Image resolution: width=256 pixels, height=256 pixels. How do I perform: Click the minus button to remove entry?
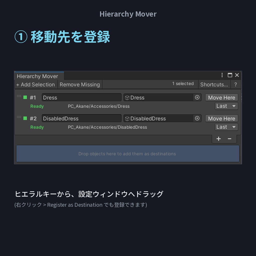229,139
